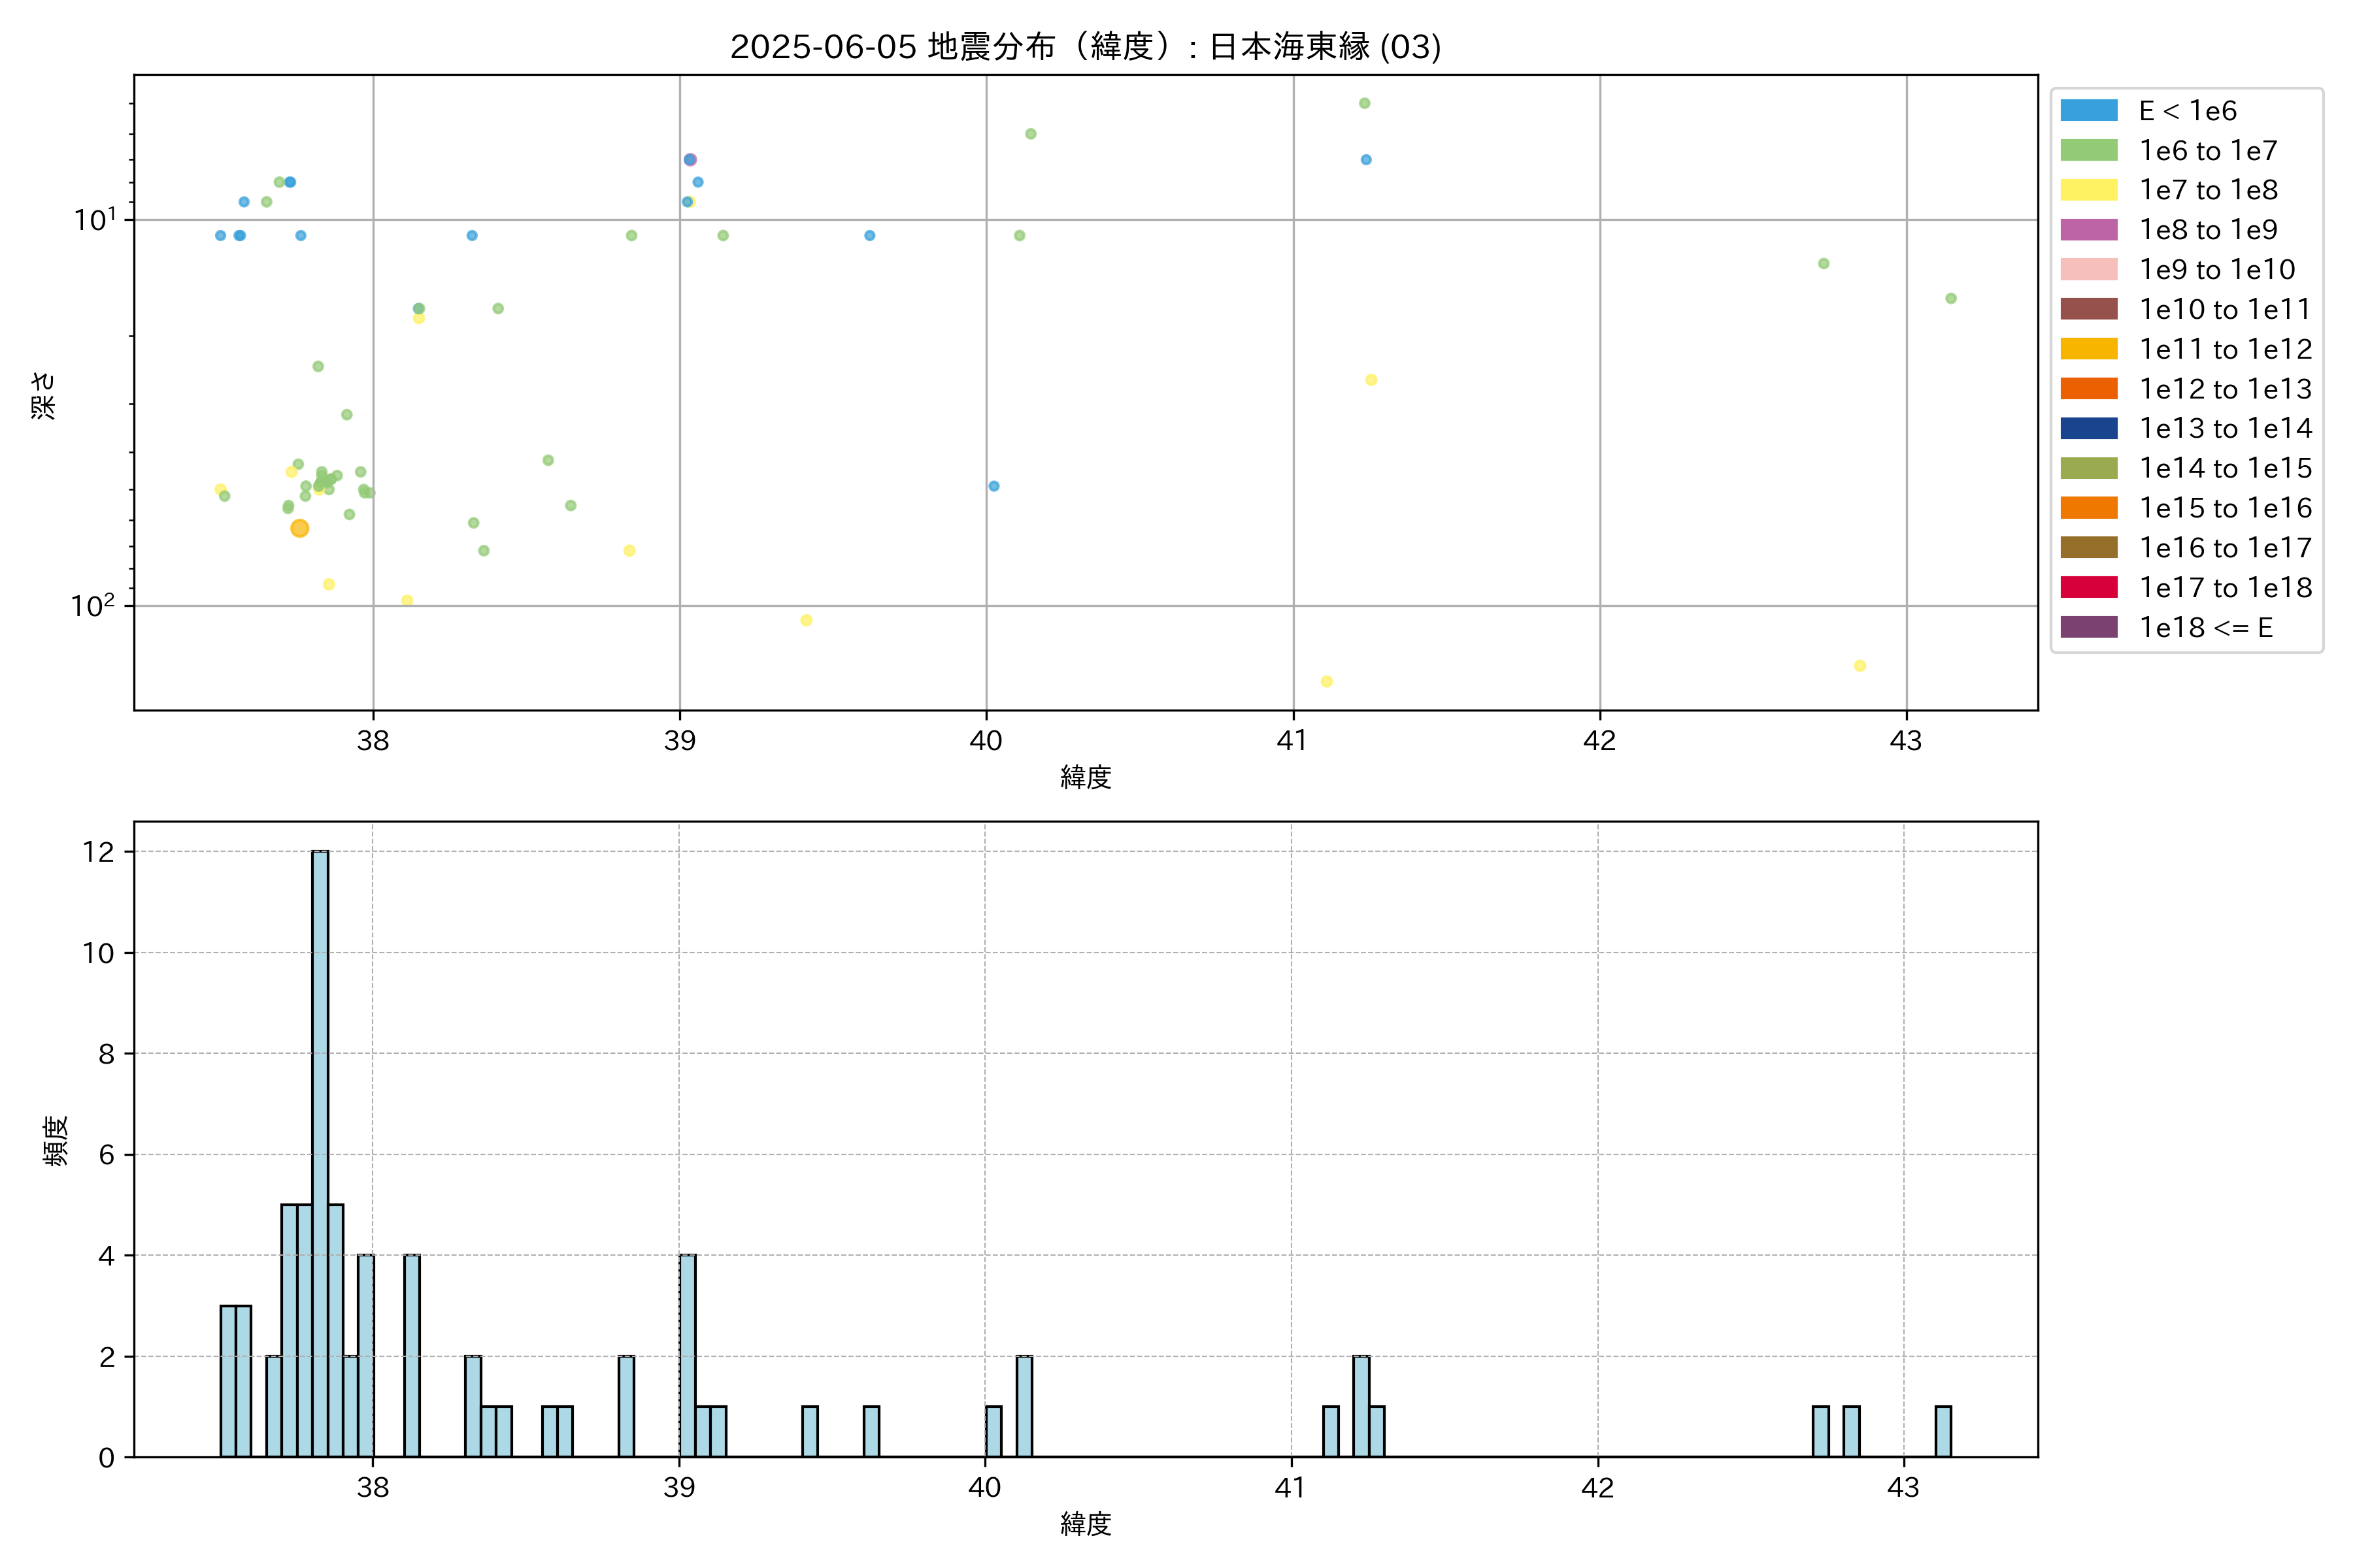This screenshot has height=1568, width=2353.
Task: Click the 1e11 to 1e12 legend swatch
Action: click(x=2088, y=349)
